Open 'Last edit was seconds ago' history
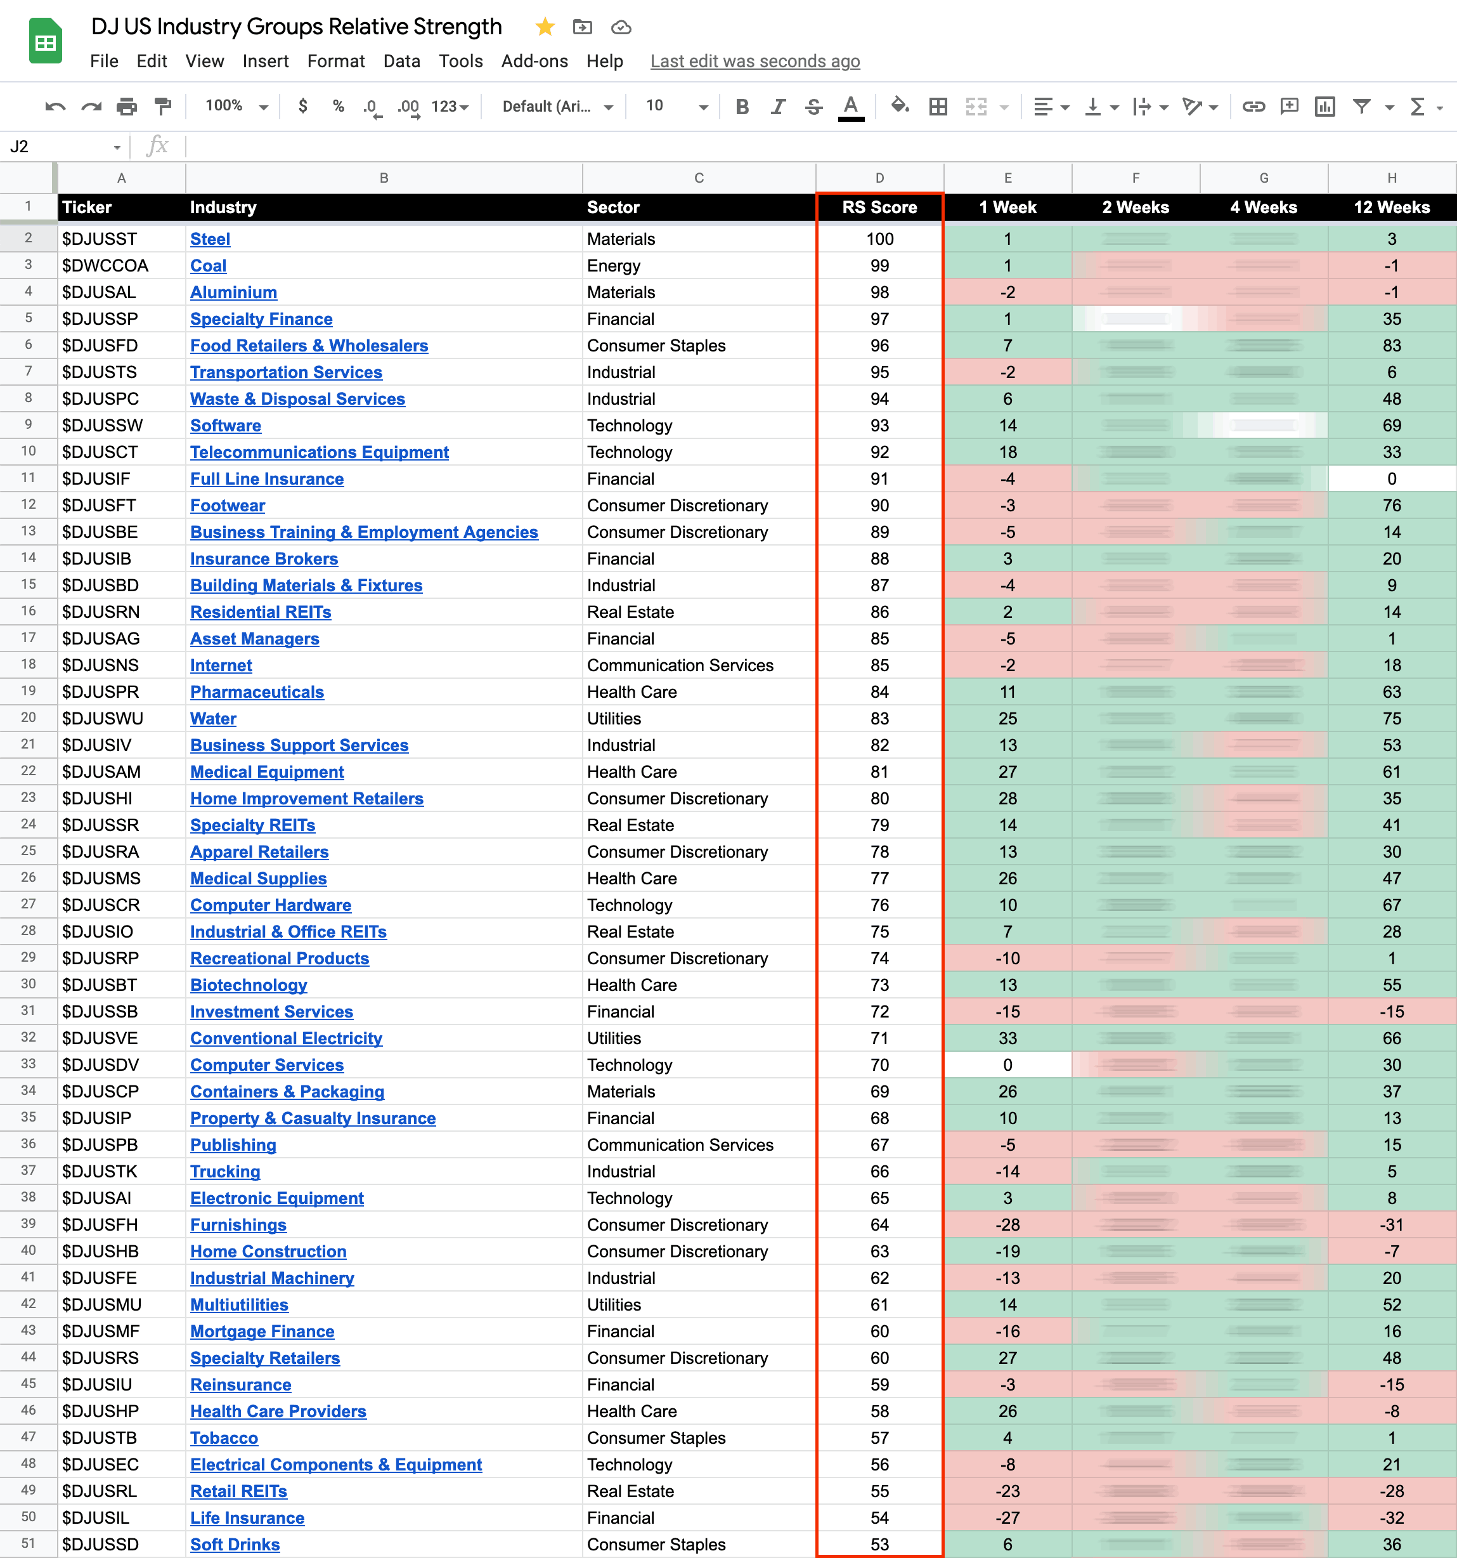Viewport: 1457px width, 1558px height. (755, 61)
